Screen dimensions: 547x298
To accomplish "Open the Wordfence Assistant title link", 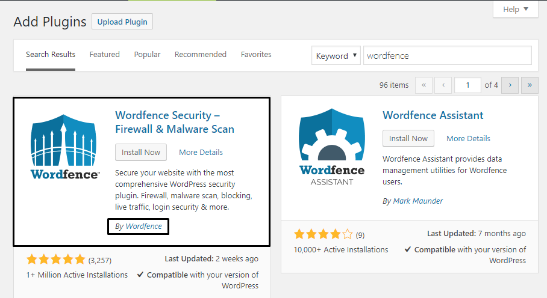I will point(433,115).
